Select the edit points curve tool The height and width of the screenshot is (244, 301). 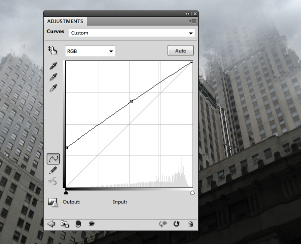click(53, 159)
